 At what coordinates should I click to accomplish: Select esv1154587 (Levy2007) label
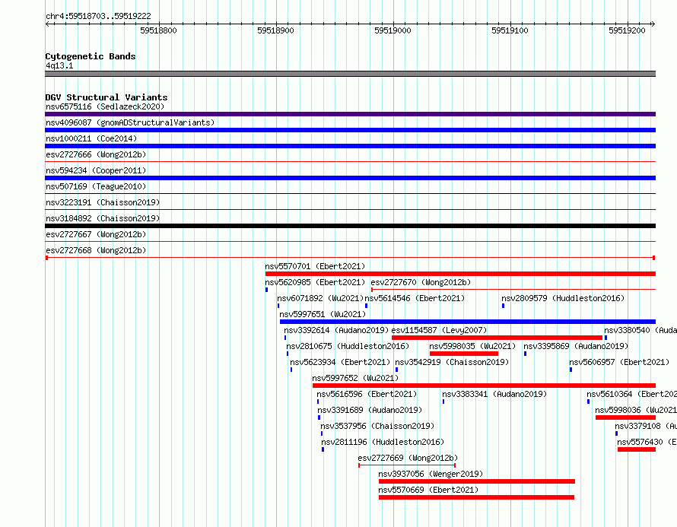439,330
